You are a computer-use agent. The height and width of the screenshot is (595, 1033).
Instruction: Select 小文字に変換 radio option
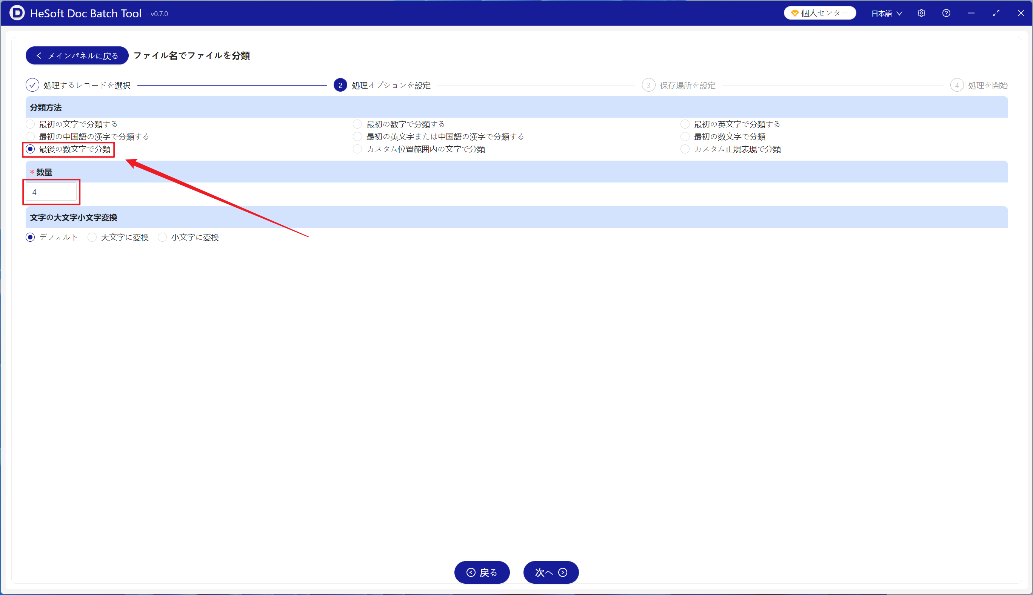(x=189, y=238)
